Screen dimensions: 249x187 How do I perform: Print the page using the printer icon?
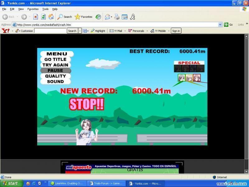117,17
